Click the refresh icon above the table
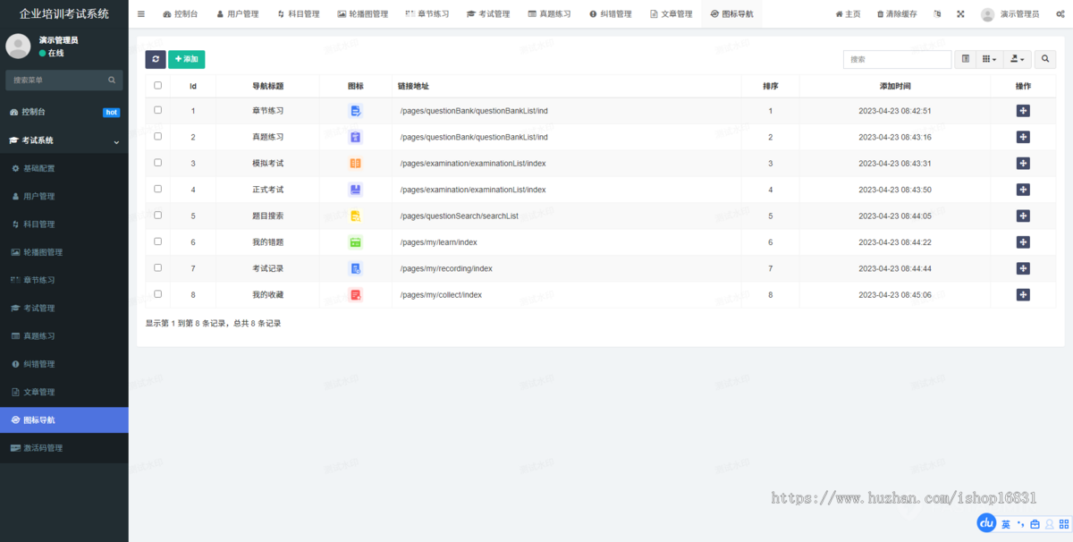The width and height of the screenshot is (1073, 542). point(155,58)
